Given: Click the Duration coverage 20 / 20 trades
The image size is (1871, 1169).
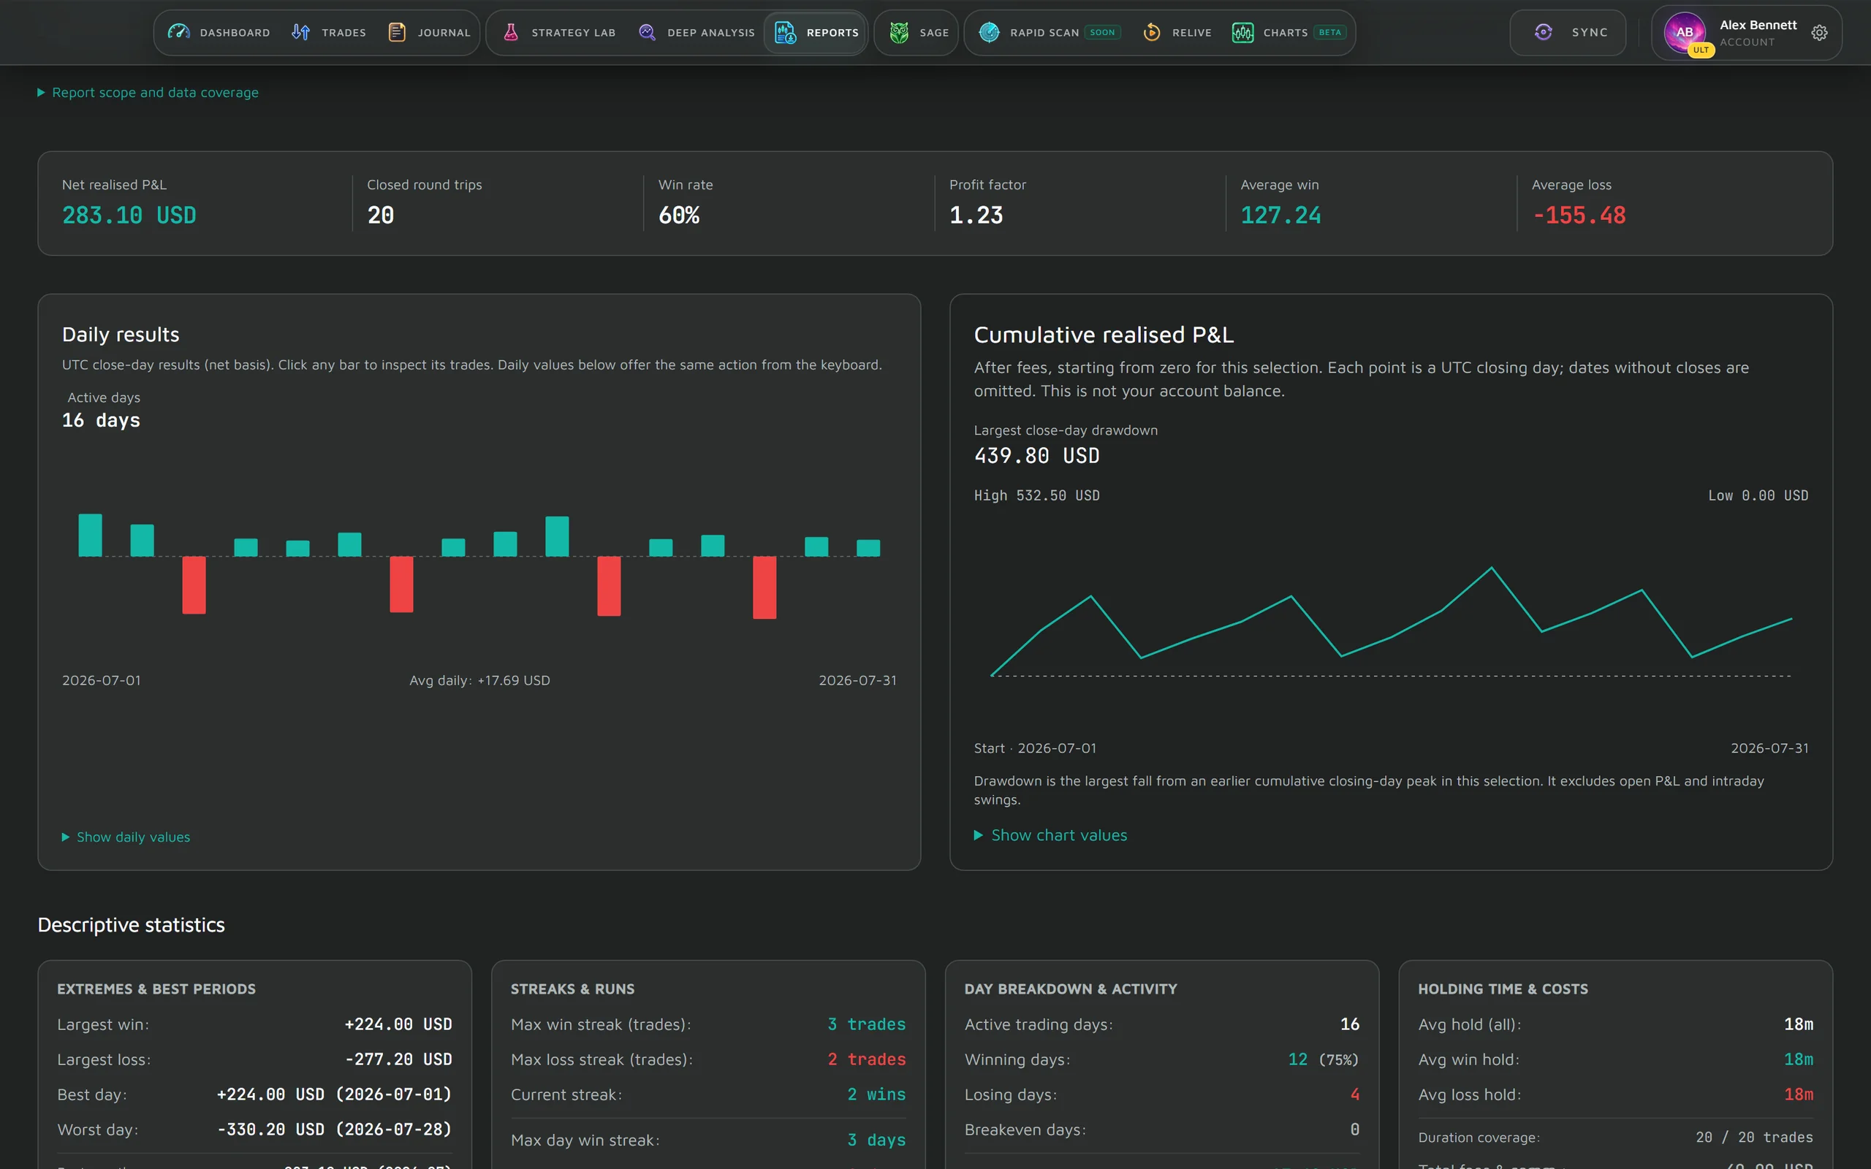Looking at the screenshot, I should point(1753,1138).
